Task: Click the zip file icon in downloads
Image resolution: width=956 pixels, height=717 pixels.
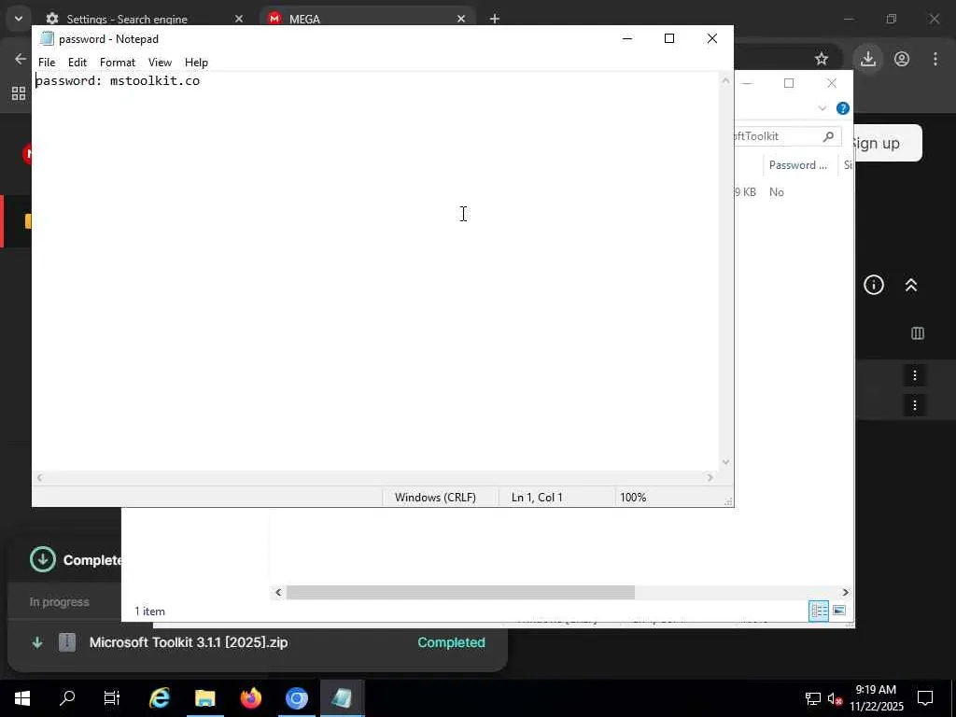Action: [67, 642]
